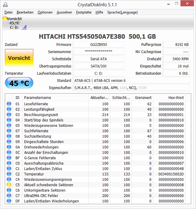
Task: Open the Hilfe menu
Action: tap(99, 12)
